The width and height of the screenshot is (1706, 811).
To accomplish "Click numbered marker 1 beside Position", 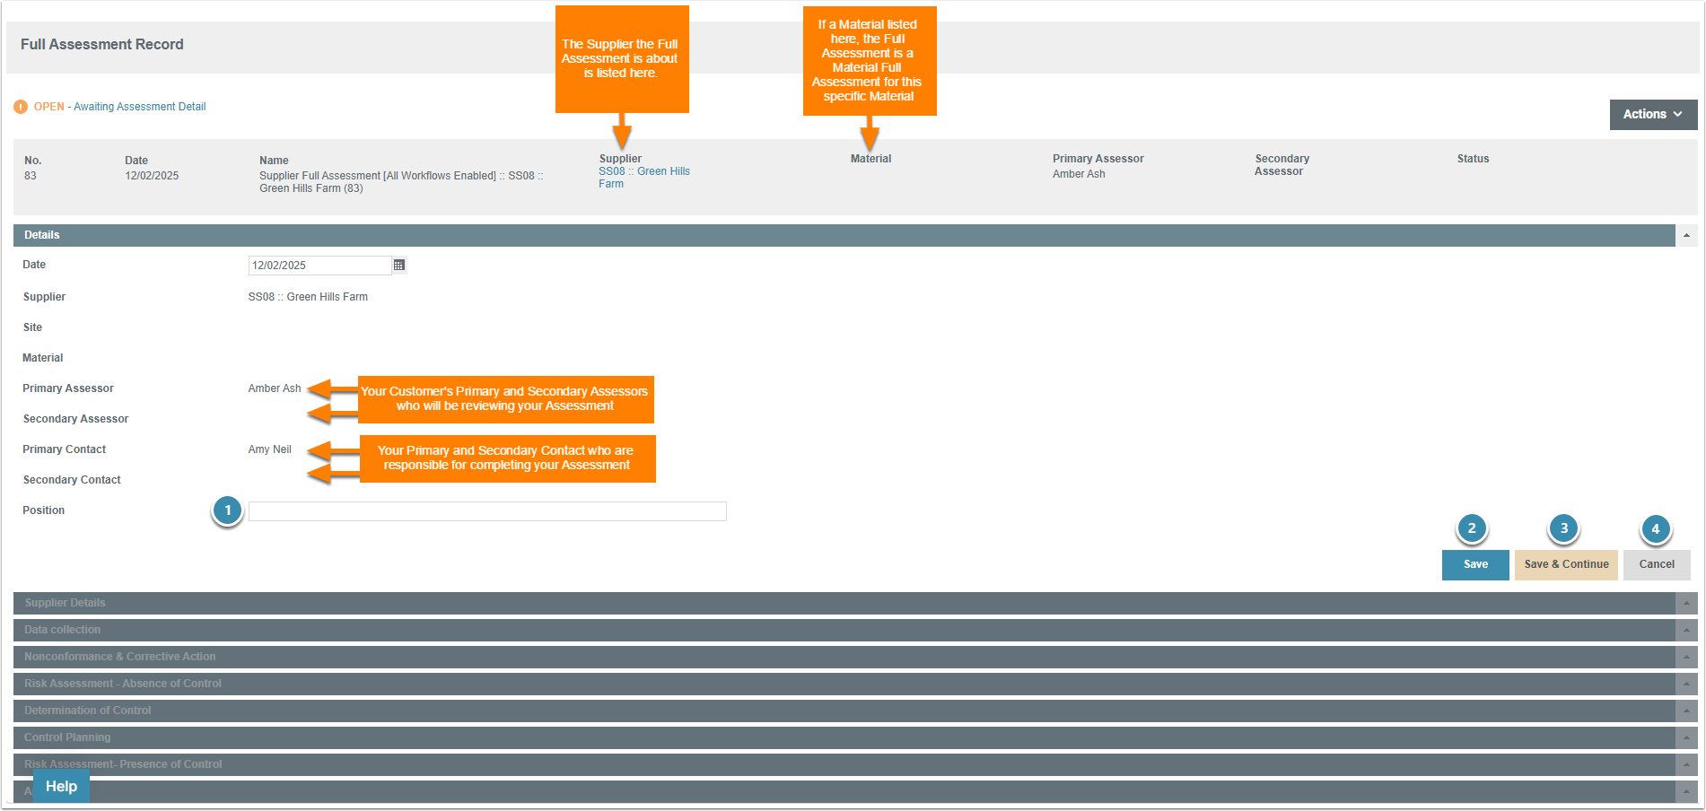I will (228, 510).
